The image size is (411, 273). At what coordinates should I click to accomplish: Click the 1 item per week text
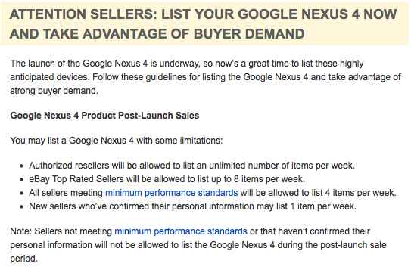323,206
